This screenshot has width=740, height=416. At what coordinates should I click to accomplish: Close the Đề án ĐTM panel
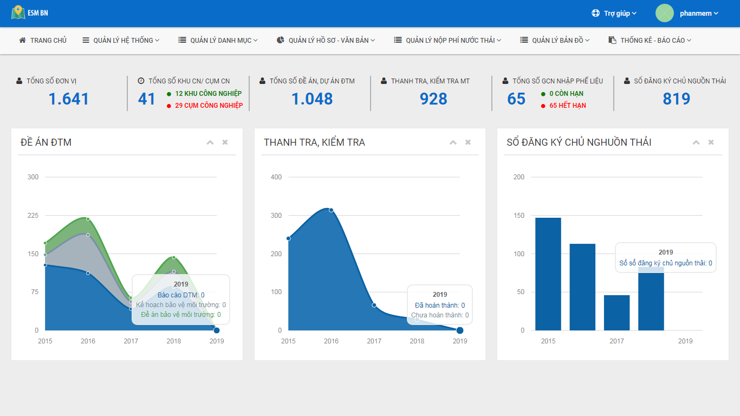coord(225,142)
